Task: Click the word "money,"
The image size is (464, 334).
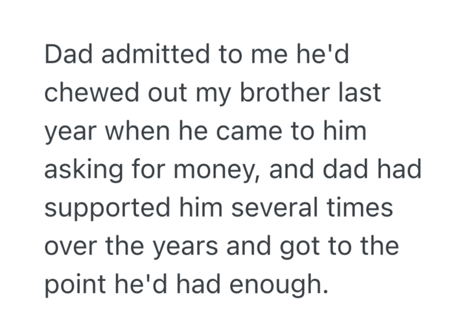Action: pos(222,170)
